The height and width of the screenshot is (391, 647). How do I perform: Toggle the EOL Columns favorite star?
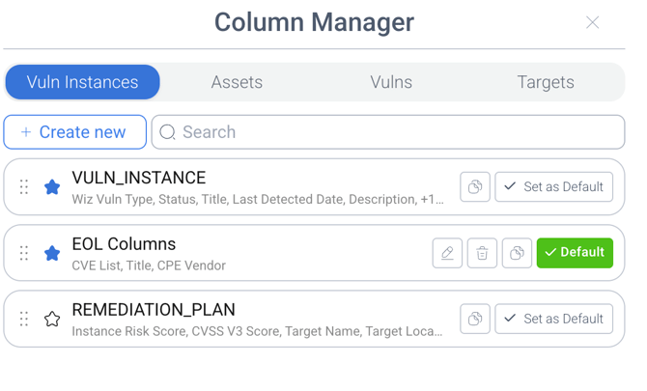52,253
